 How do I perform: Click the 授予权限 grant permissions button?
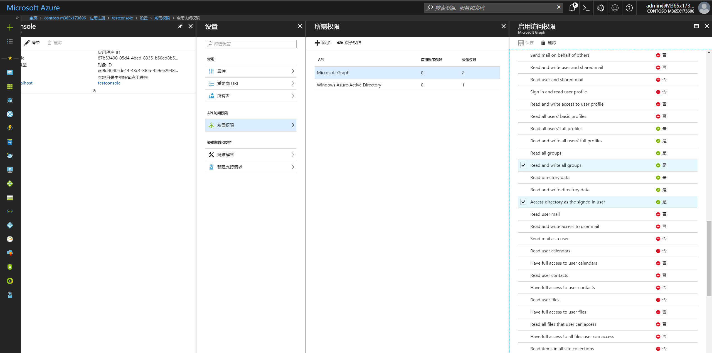tap(349, 43)
